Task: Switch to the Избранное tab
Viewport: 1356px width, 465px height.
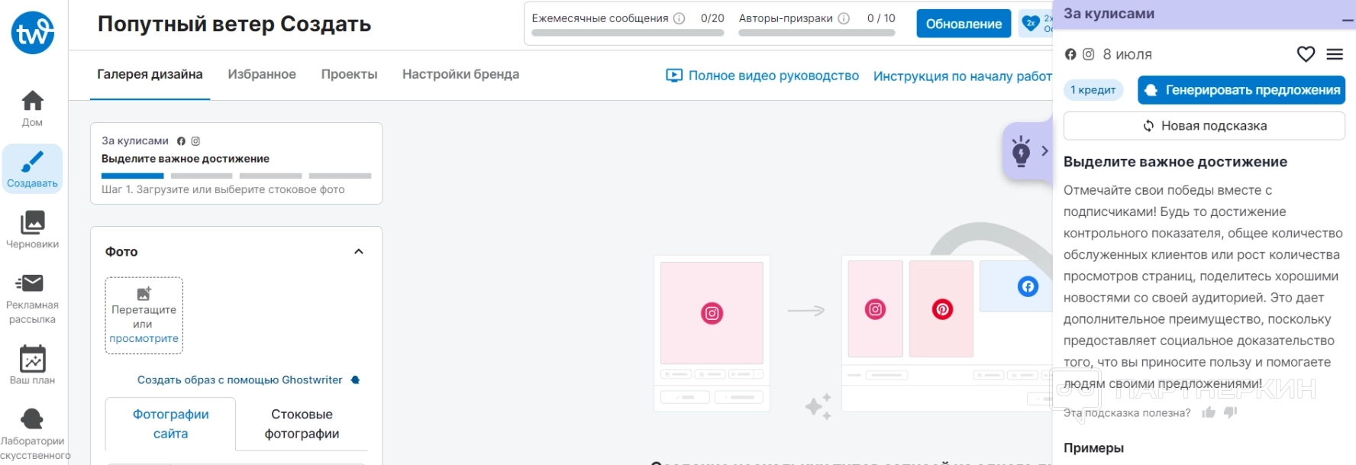Action: click(x=262, y=74)
